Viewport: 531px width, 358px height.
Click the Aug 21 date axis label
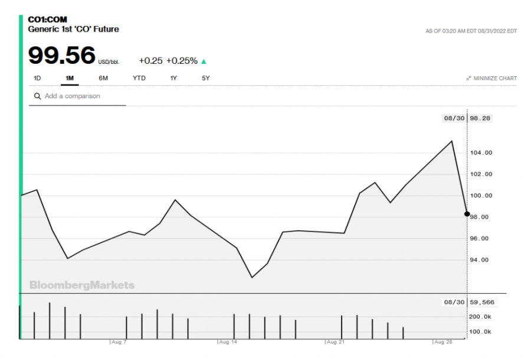335,342
